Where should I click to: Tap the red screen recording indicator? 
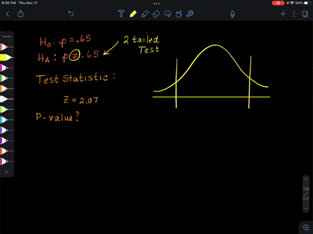point(278,3)
